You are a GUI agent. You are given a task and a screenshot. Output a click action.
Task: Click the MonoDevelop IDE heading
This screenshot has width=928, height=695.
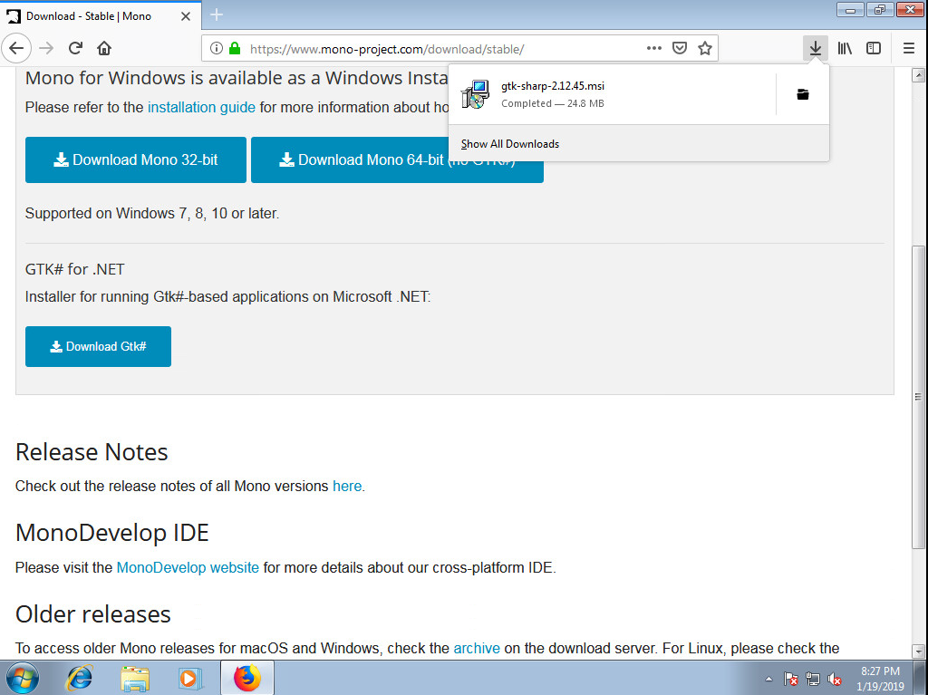(112, 533)
